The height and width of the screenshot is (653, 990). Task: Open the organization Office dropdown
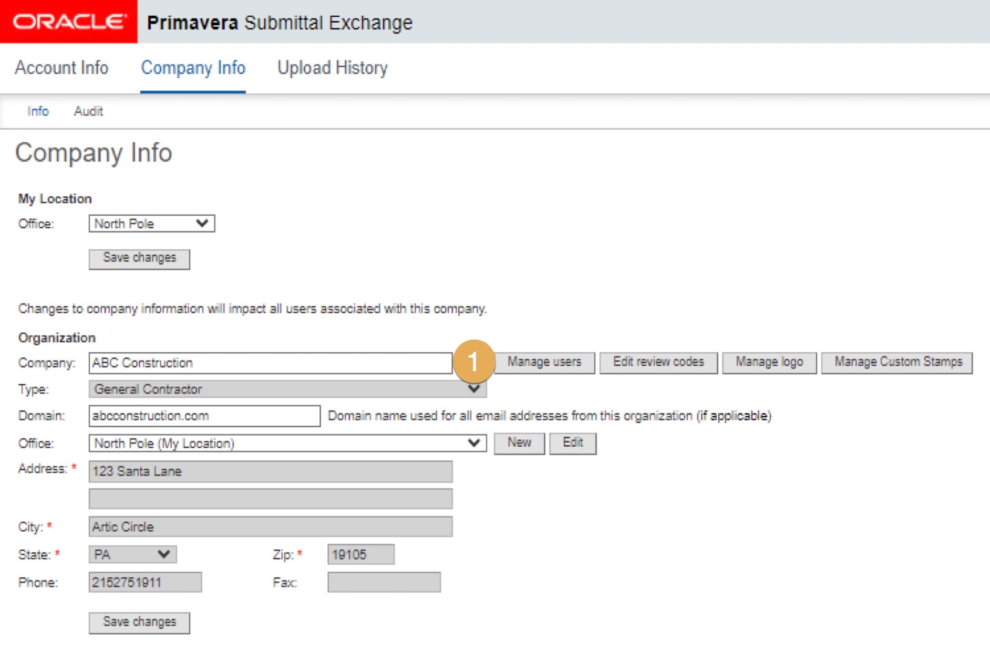pos(287,443)
